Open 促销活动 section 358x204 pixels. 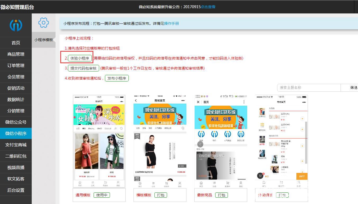[16, 88]
